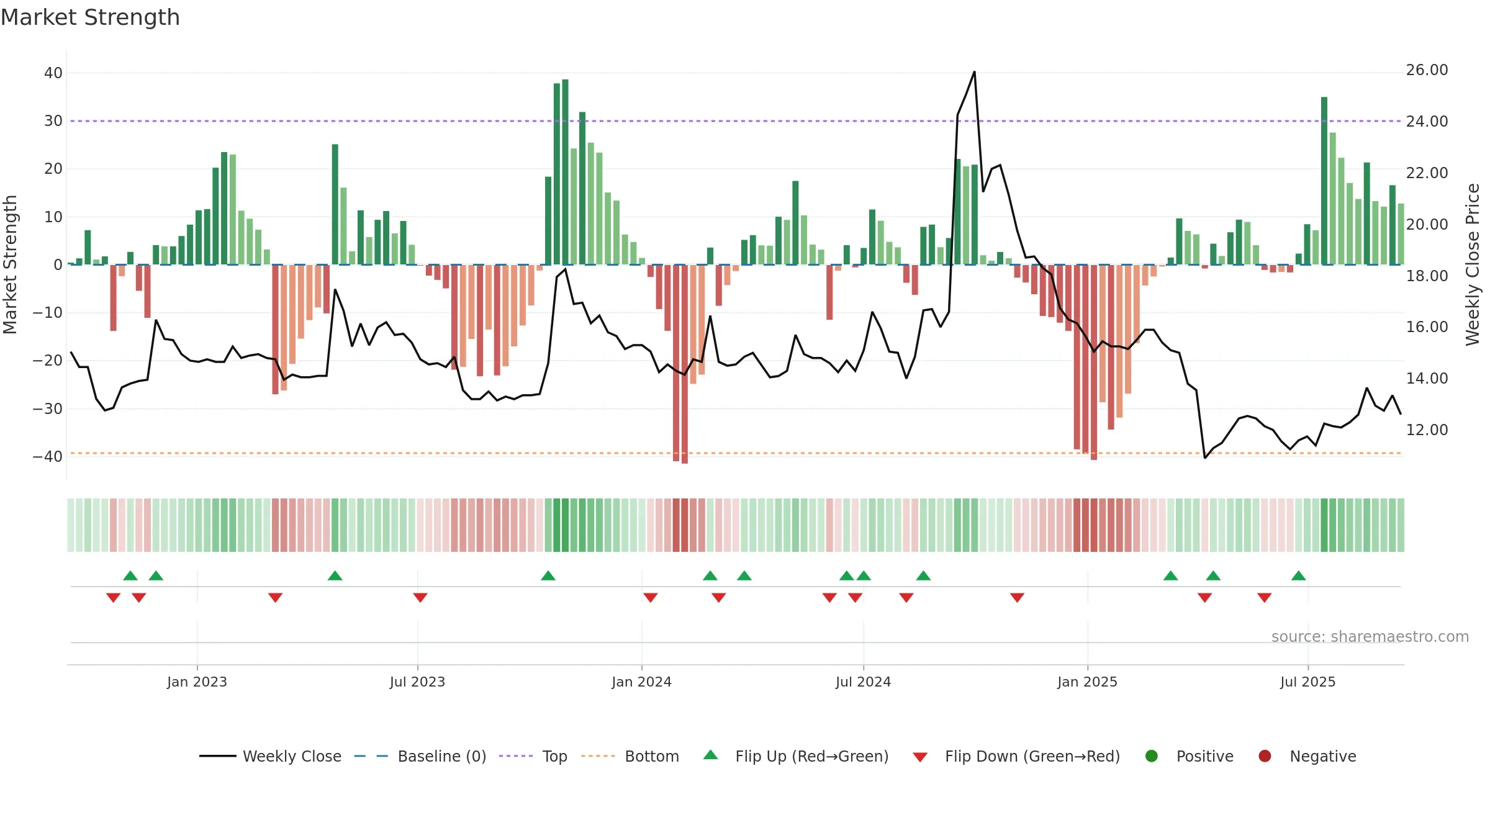Screen dimensions: 1490x838
Task: Click the Jan 2024 x-axis label
Action: [x=641, y=682]
